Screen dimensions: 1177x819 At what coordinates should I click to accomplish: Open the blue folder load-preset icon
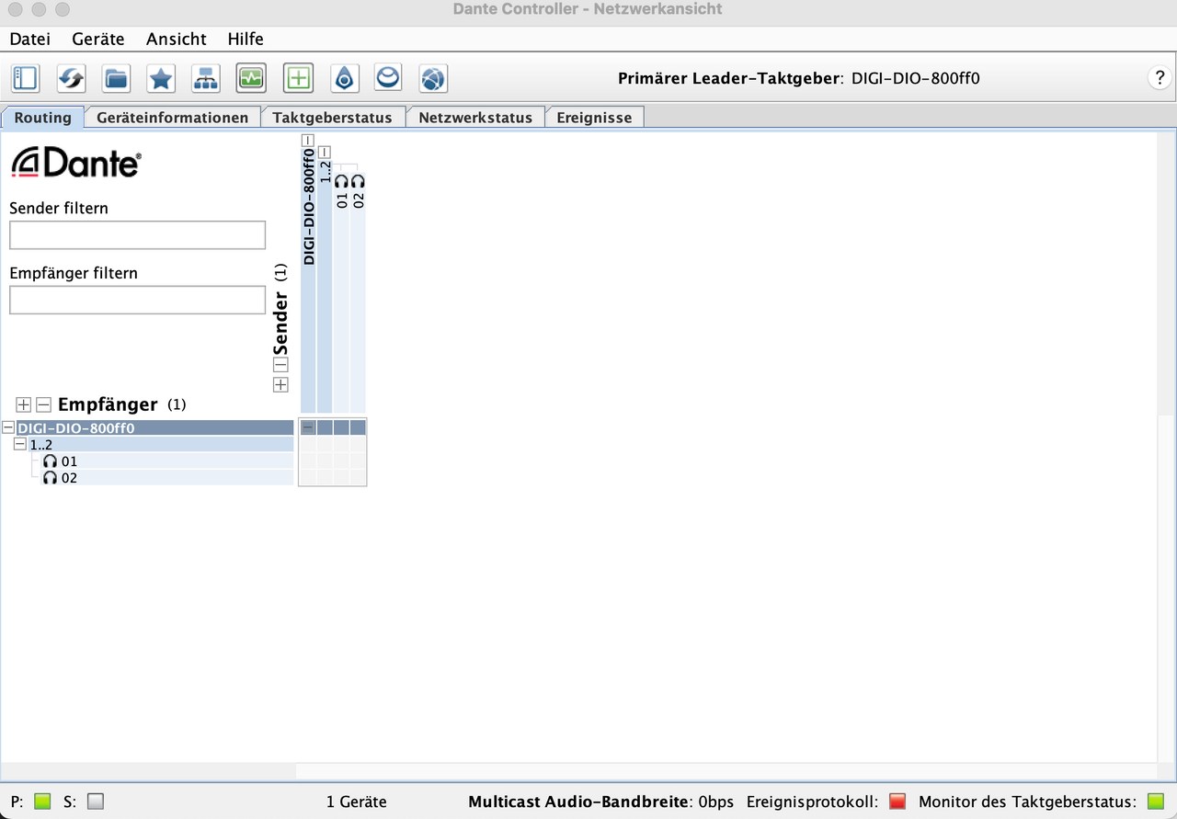116,78
